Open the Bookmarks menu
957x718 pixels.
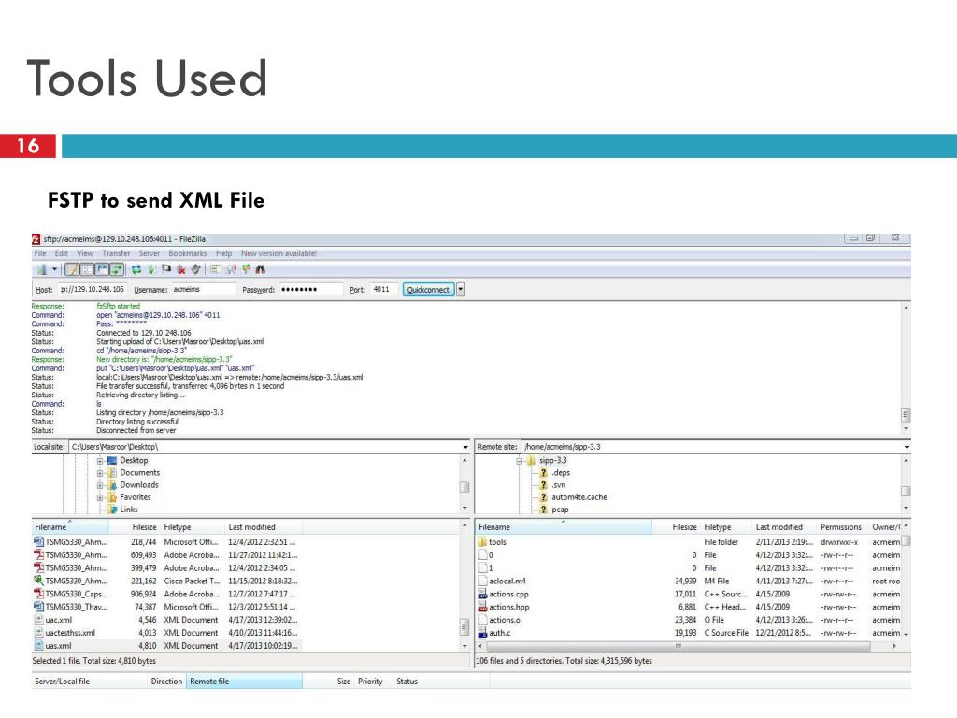pos(187,253)
